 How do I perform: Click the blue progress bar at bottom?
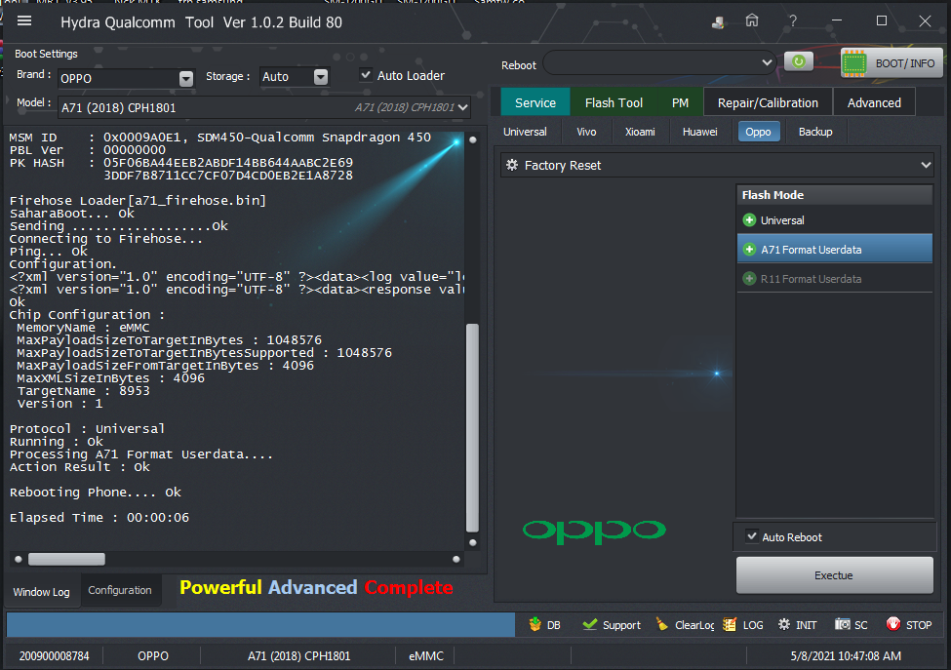coord(260,624)
